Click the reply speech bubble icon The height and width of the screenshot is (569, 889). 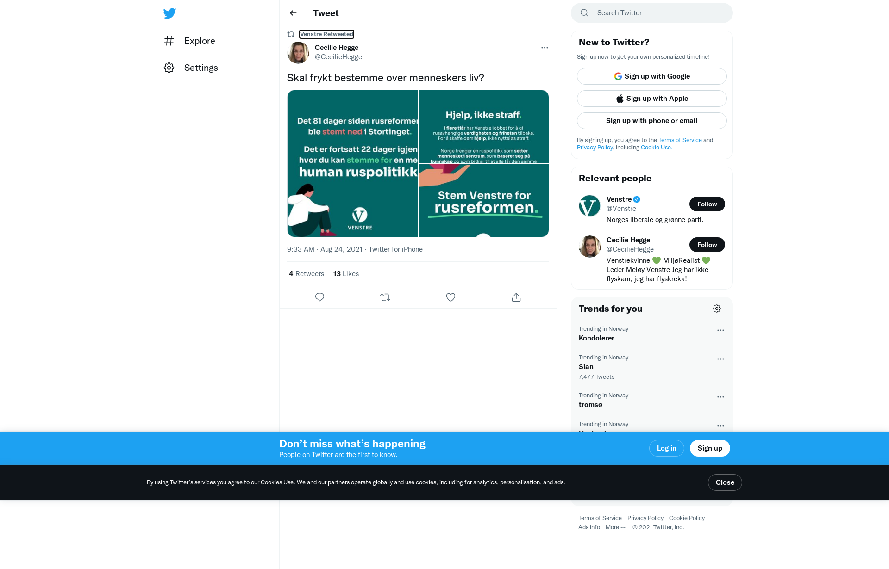click(319, 297)
